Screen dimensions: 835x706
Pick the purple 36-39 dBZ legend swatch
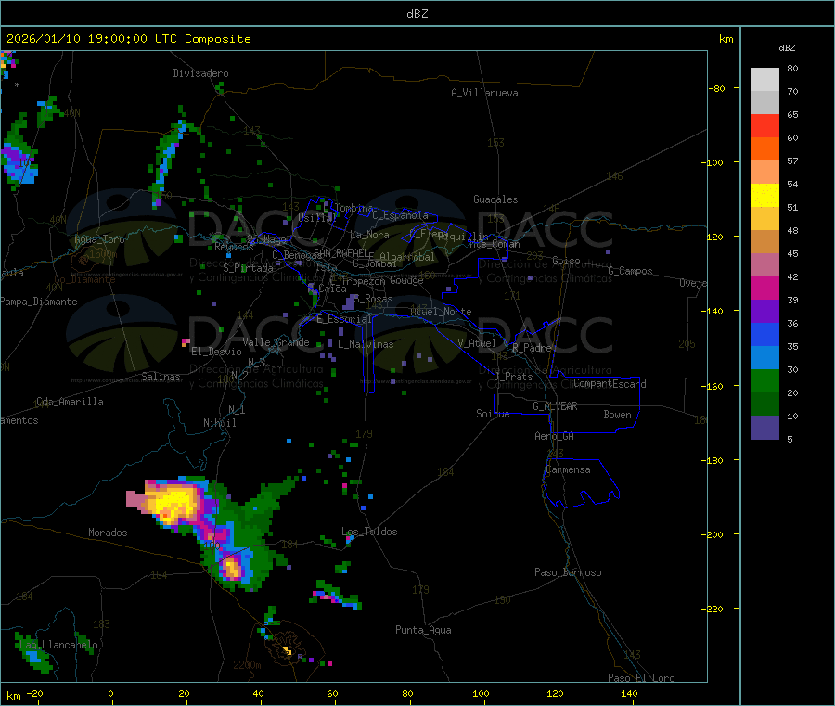(x=764, y=312)
